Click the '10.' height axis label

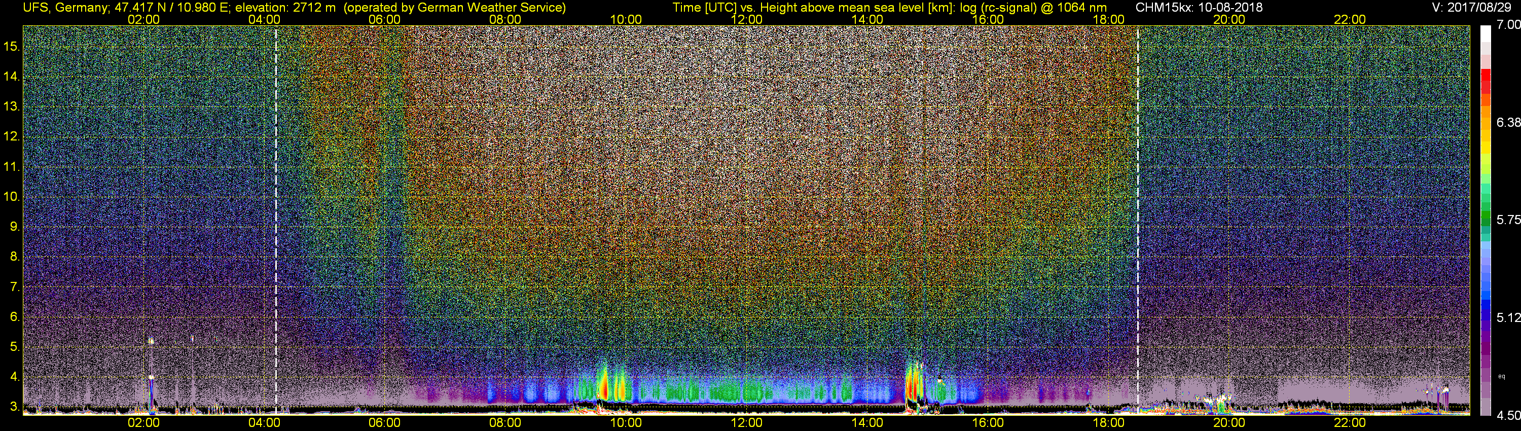coord(11,197)
